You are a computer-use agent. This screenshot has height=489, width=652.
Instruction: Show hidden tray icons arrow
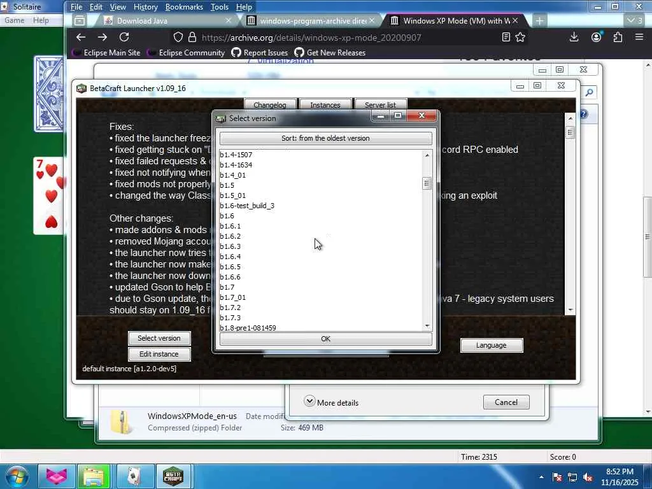541,478
